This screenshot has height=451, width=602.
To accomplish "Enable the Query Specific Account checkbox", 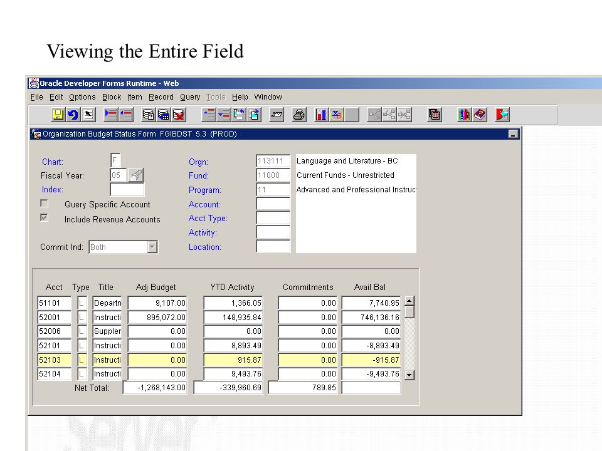I will click(x=44, y=203).
